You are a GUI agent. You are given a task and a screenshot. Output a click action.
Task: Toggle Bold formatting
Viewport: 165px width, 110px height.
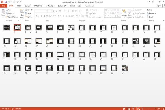click(x=36, y=16)
